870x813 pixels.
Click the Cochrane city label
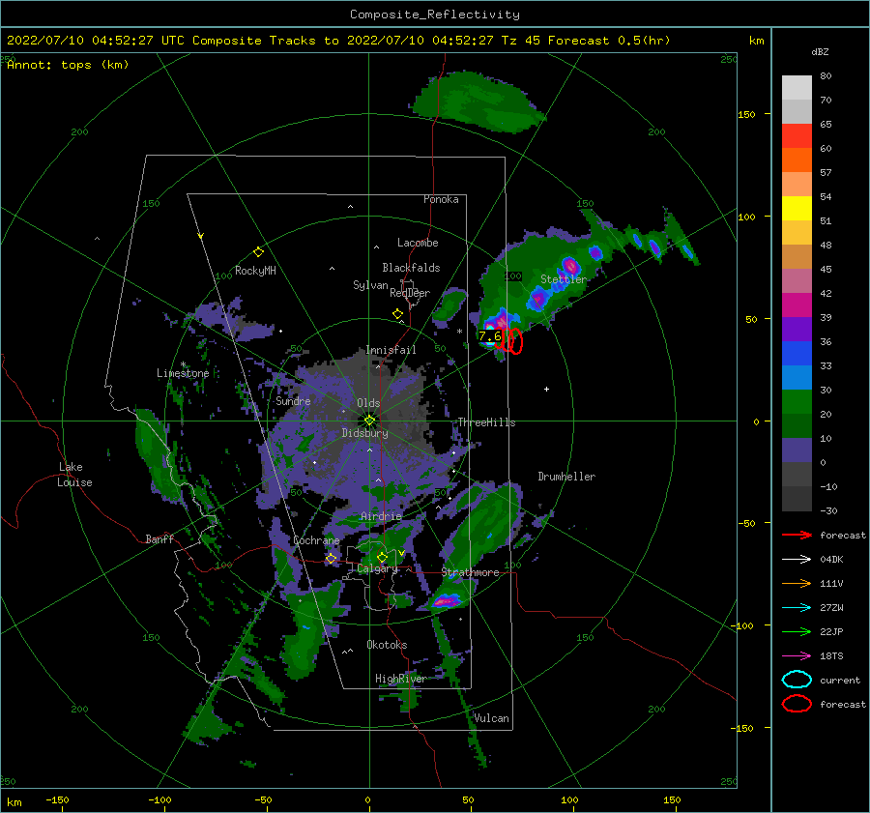[316, 540]
